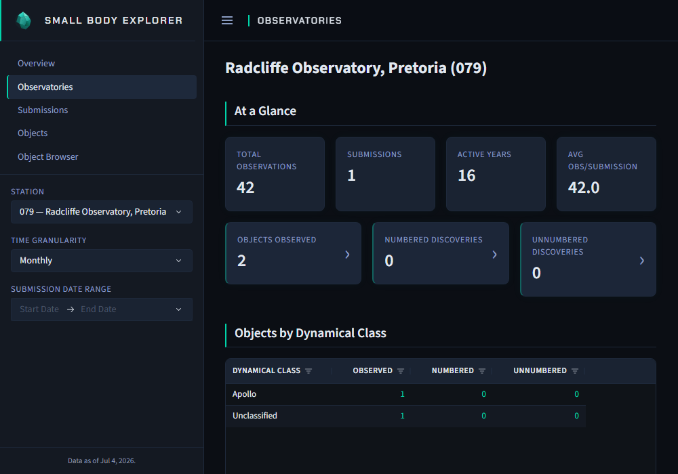Click Apollo observed count 1
This screenshot has height=474, width=678.
click(403, 393)
